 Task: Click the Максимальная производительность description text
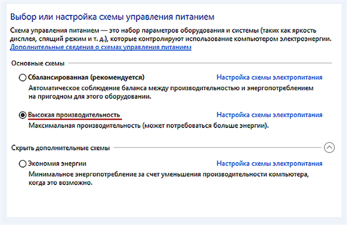(x=149, y=126)
